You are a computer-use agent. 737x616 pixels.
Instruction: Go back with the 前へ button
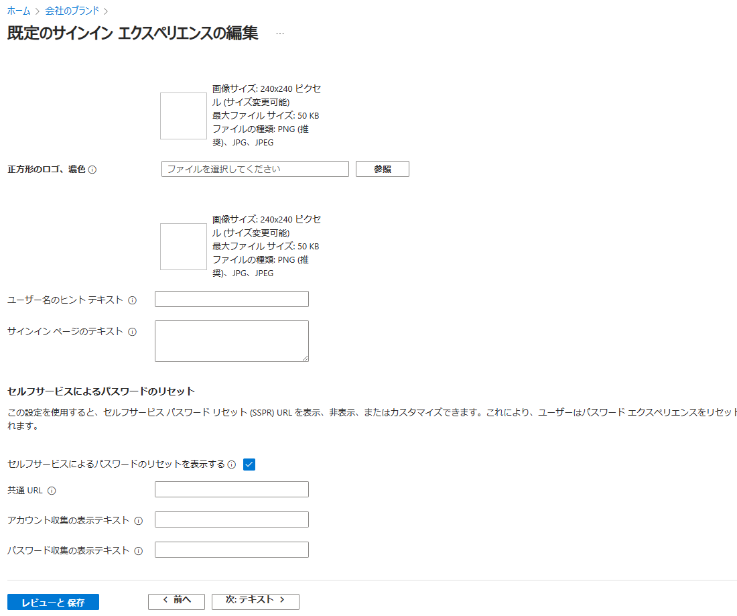pyautogui.click(x=177, y=601)
